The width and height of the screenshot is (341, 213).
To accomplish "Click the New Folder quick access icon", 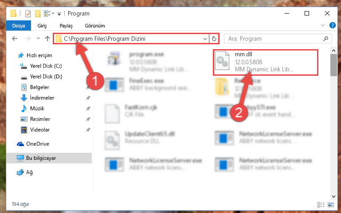I will (x=38, y=14).
